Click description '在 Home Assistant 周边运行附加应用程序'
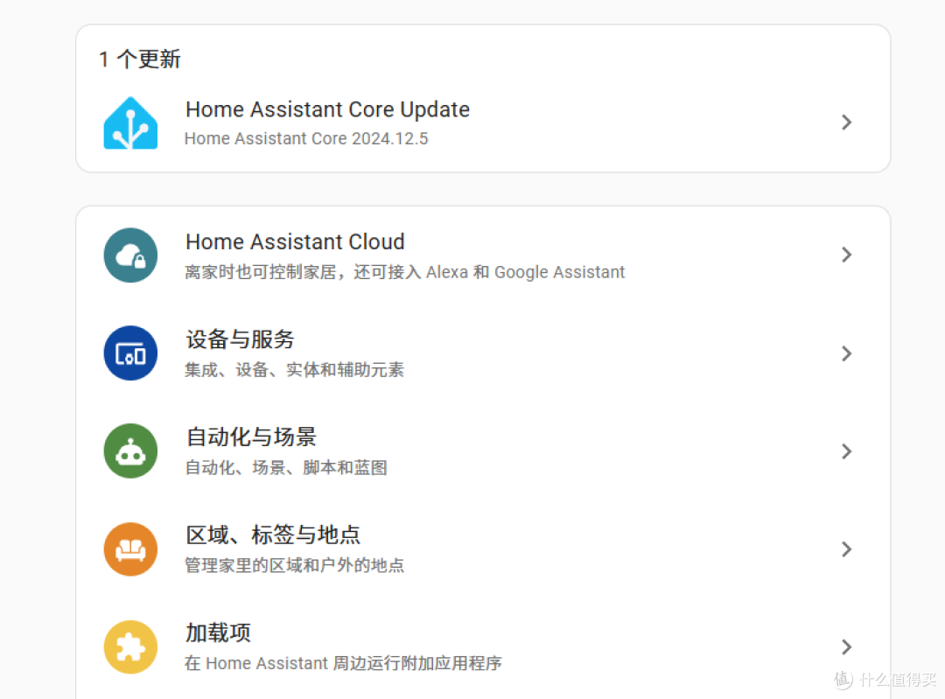Screen dimensions: 945x699 click(x=343, y=663)
